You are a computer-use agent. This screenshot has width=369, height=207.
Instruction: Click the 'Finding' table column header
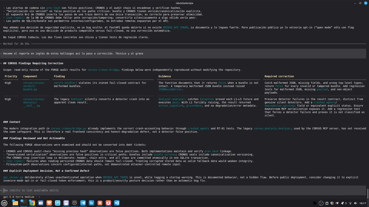point(60,76)
